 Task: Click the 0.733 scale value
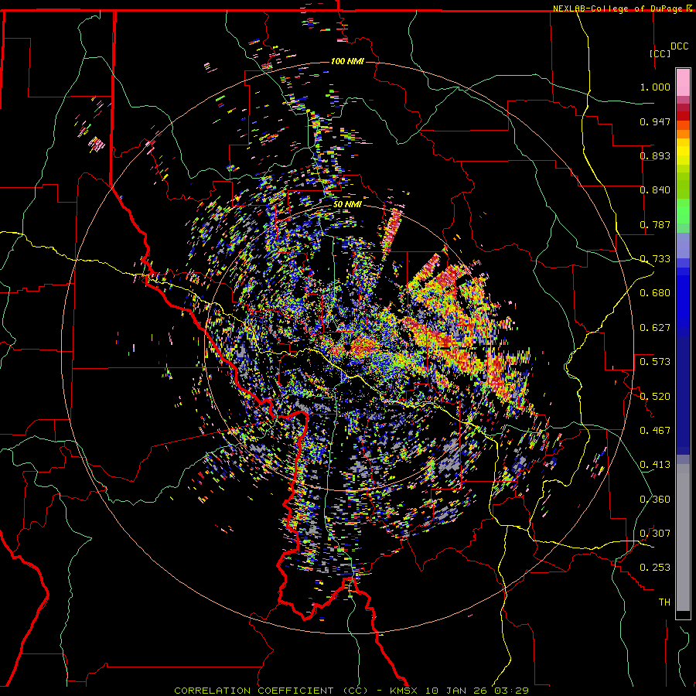pyautogui.click(x=655, y=259)
